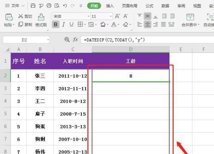Switch to the 视图 tab
Screen dimensions: 214x154
pyautogui.click(x=197, y=6)
